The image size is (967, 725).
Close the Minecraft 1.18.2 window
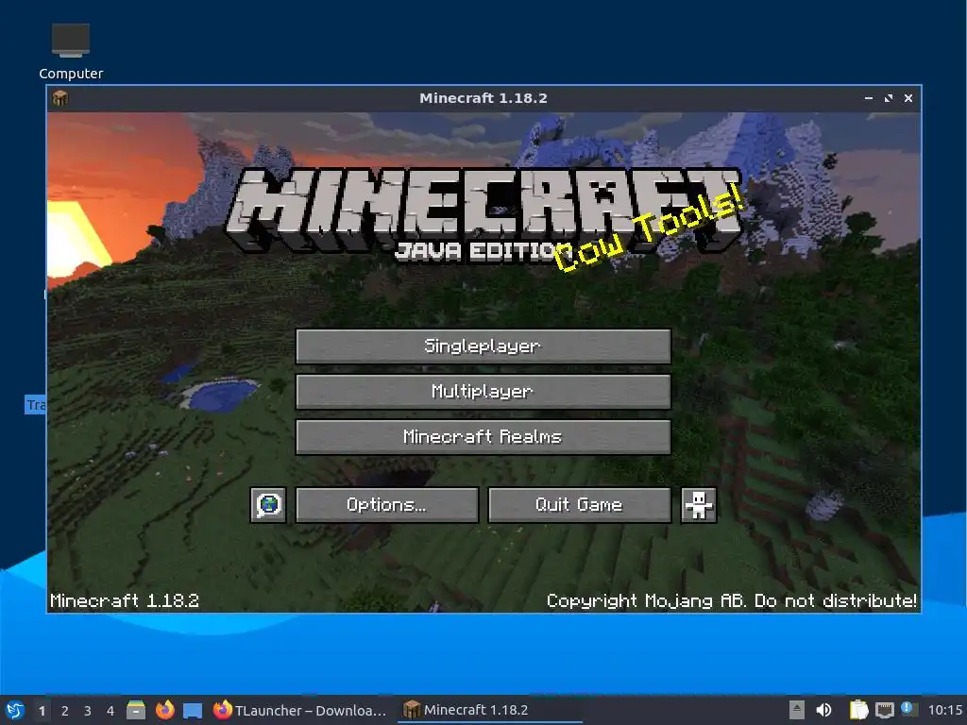pyautogui.click(x=908, y=98)
